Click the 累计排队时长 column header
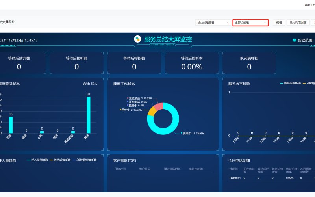Viewport: 315px width, 197px height. (172, 169)
